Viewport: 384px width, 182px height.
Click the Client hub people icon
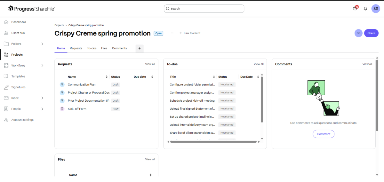(6, 33)
